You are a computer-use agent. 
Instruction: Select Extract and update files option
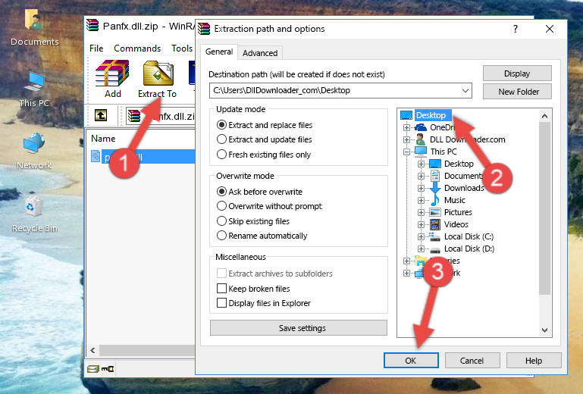(x=221, y=139)
